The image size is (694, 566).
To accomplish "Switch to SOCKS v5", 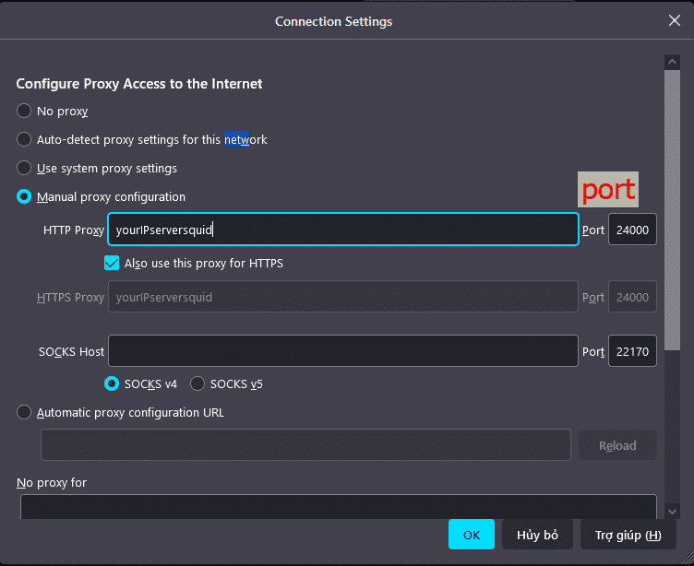I will pos(197,383).
